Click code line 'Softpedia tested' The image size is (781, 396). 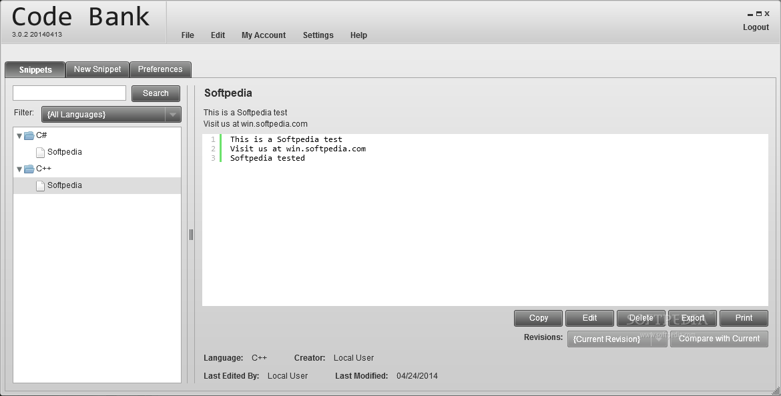coord(268,158)
